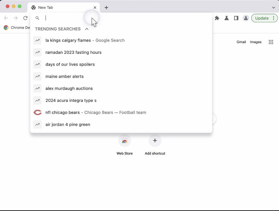The height and width of the screenshot is (211, 279).
Task: Select the Web Store shortcut icon
Action: [125, 141]
